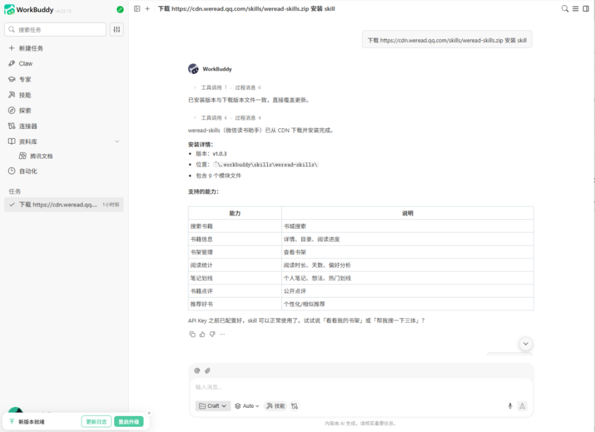Toggle the right side panel icon
The image size is (595, 432).
coord(586,9)
